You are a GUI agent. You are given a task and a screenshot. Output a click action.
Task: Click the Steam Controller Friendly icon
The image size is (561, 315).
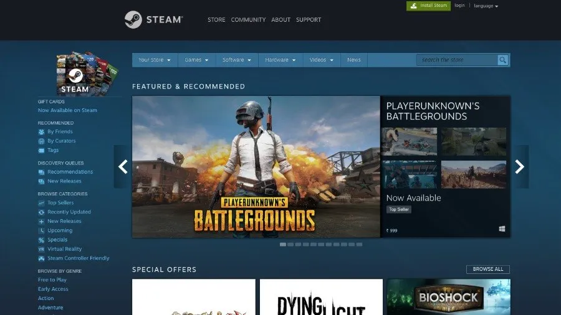point(41,258)
